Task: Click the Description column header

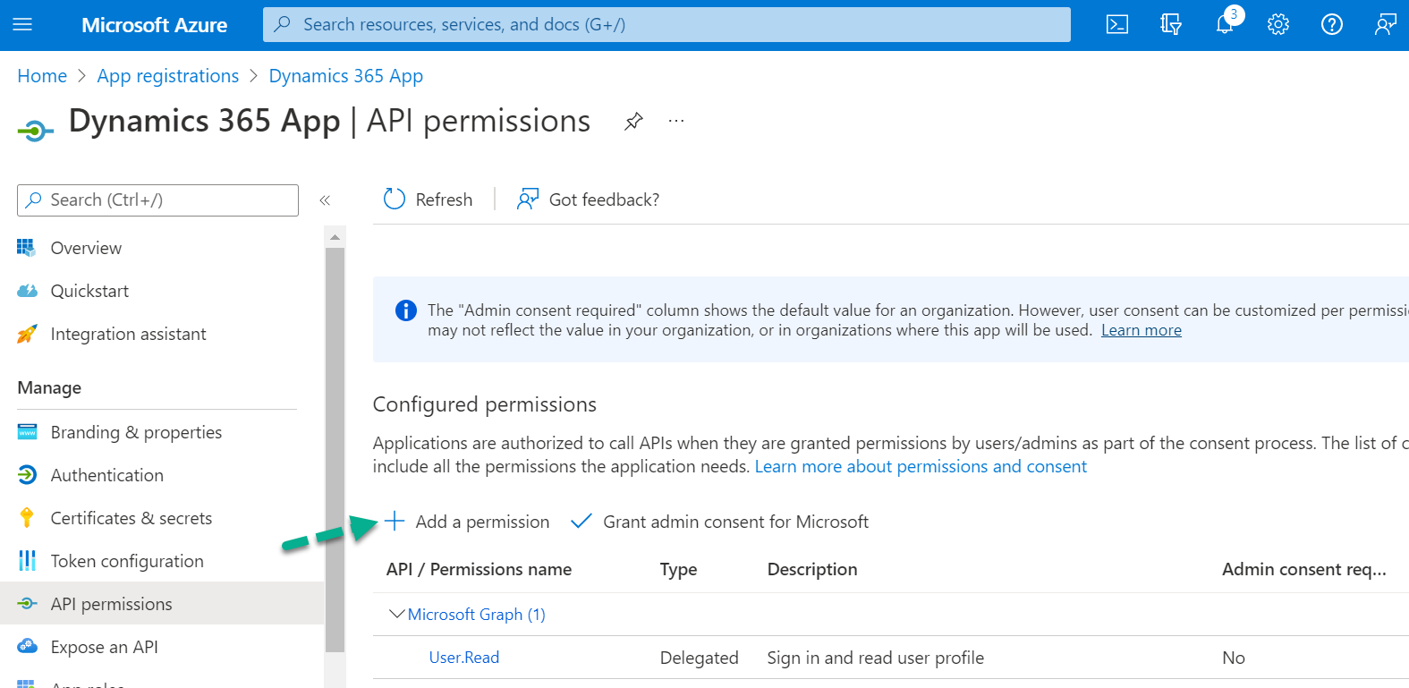Action: (812, 569)
